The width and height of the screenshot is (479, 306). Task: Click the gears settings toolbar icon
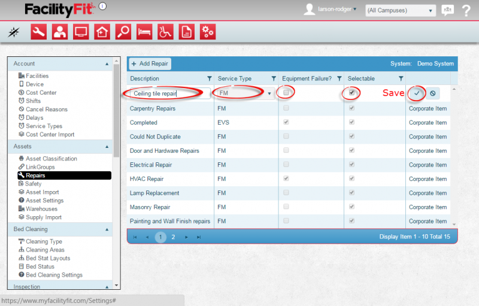(x=207, y=32)
